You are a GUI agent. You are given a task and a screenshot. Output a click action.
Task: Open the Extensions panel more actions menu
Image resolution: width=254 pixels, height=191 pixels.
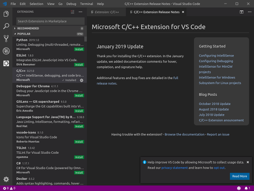tap(80, 12)
